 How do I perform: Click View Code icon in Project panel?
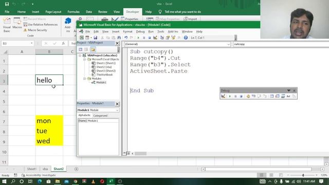pyautogui.click(x=81, y=49)
